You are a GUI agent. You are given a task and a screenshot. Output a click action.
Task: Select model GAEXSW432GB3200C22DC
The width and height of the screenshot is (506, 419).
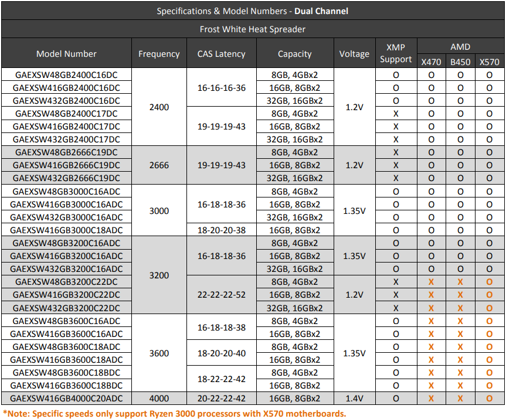coord(66,308)
